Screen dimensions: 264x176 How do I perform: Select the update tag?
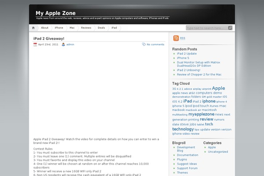click(205, 129)
